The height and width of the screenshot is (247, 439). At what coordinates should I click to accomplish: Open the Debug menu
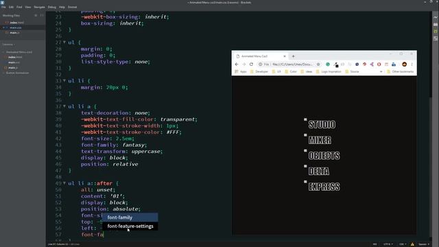(52, 7)
